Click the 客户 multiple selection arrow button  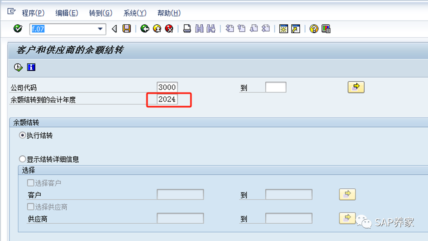347,195
